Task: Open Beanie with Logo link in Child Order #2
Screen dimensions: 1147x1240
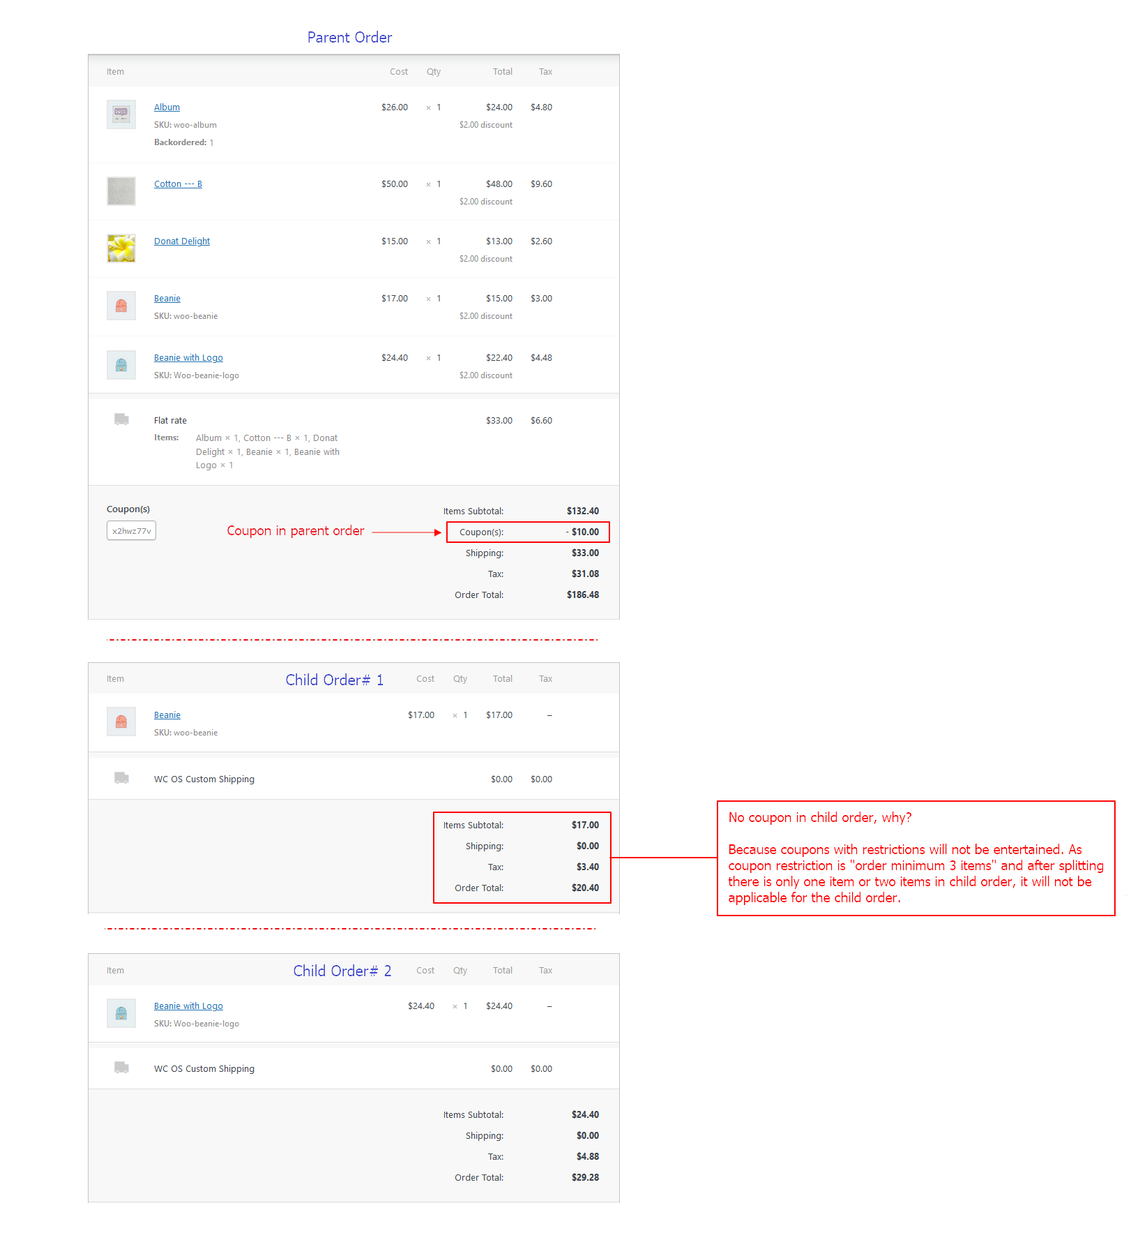Action: [188, 1006]
